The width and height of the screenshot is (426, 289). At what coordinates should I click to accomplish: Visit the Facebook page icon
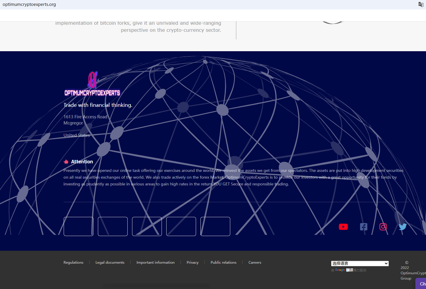[x=364, y=227]
